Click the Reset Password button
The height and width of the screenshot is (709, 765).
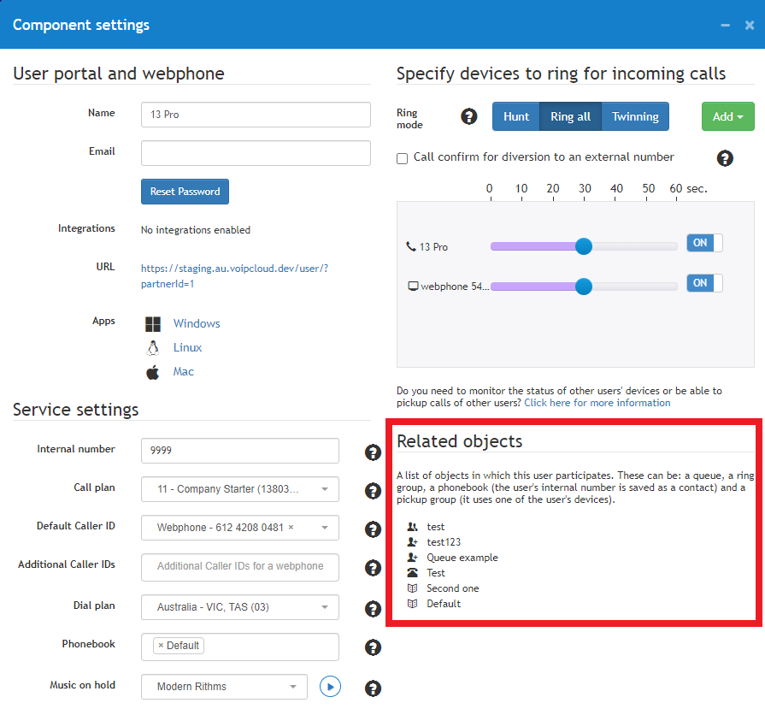coord(185,192)
